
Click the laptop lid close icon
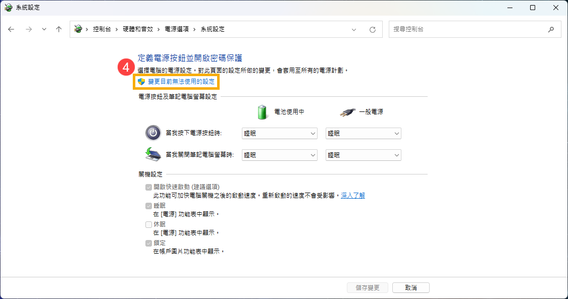[153, 155]
